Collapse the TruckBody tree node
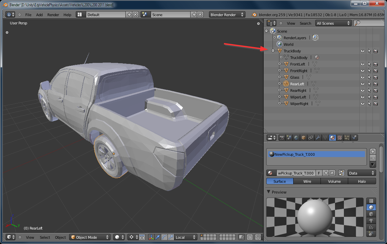 (x=273, y=51)
